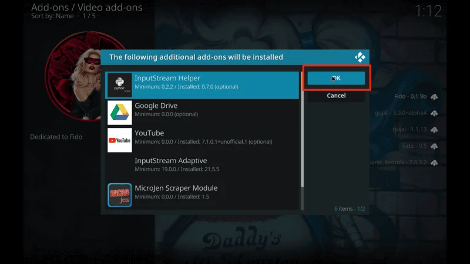Confirm installation with the OK button

tap(336, 78)
